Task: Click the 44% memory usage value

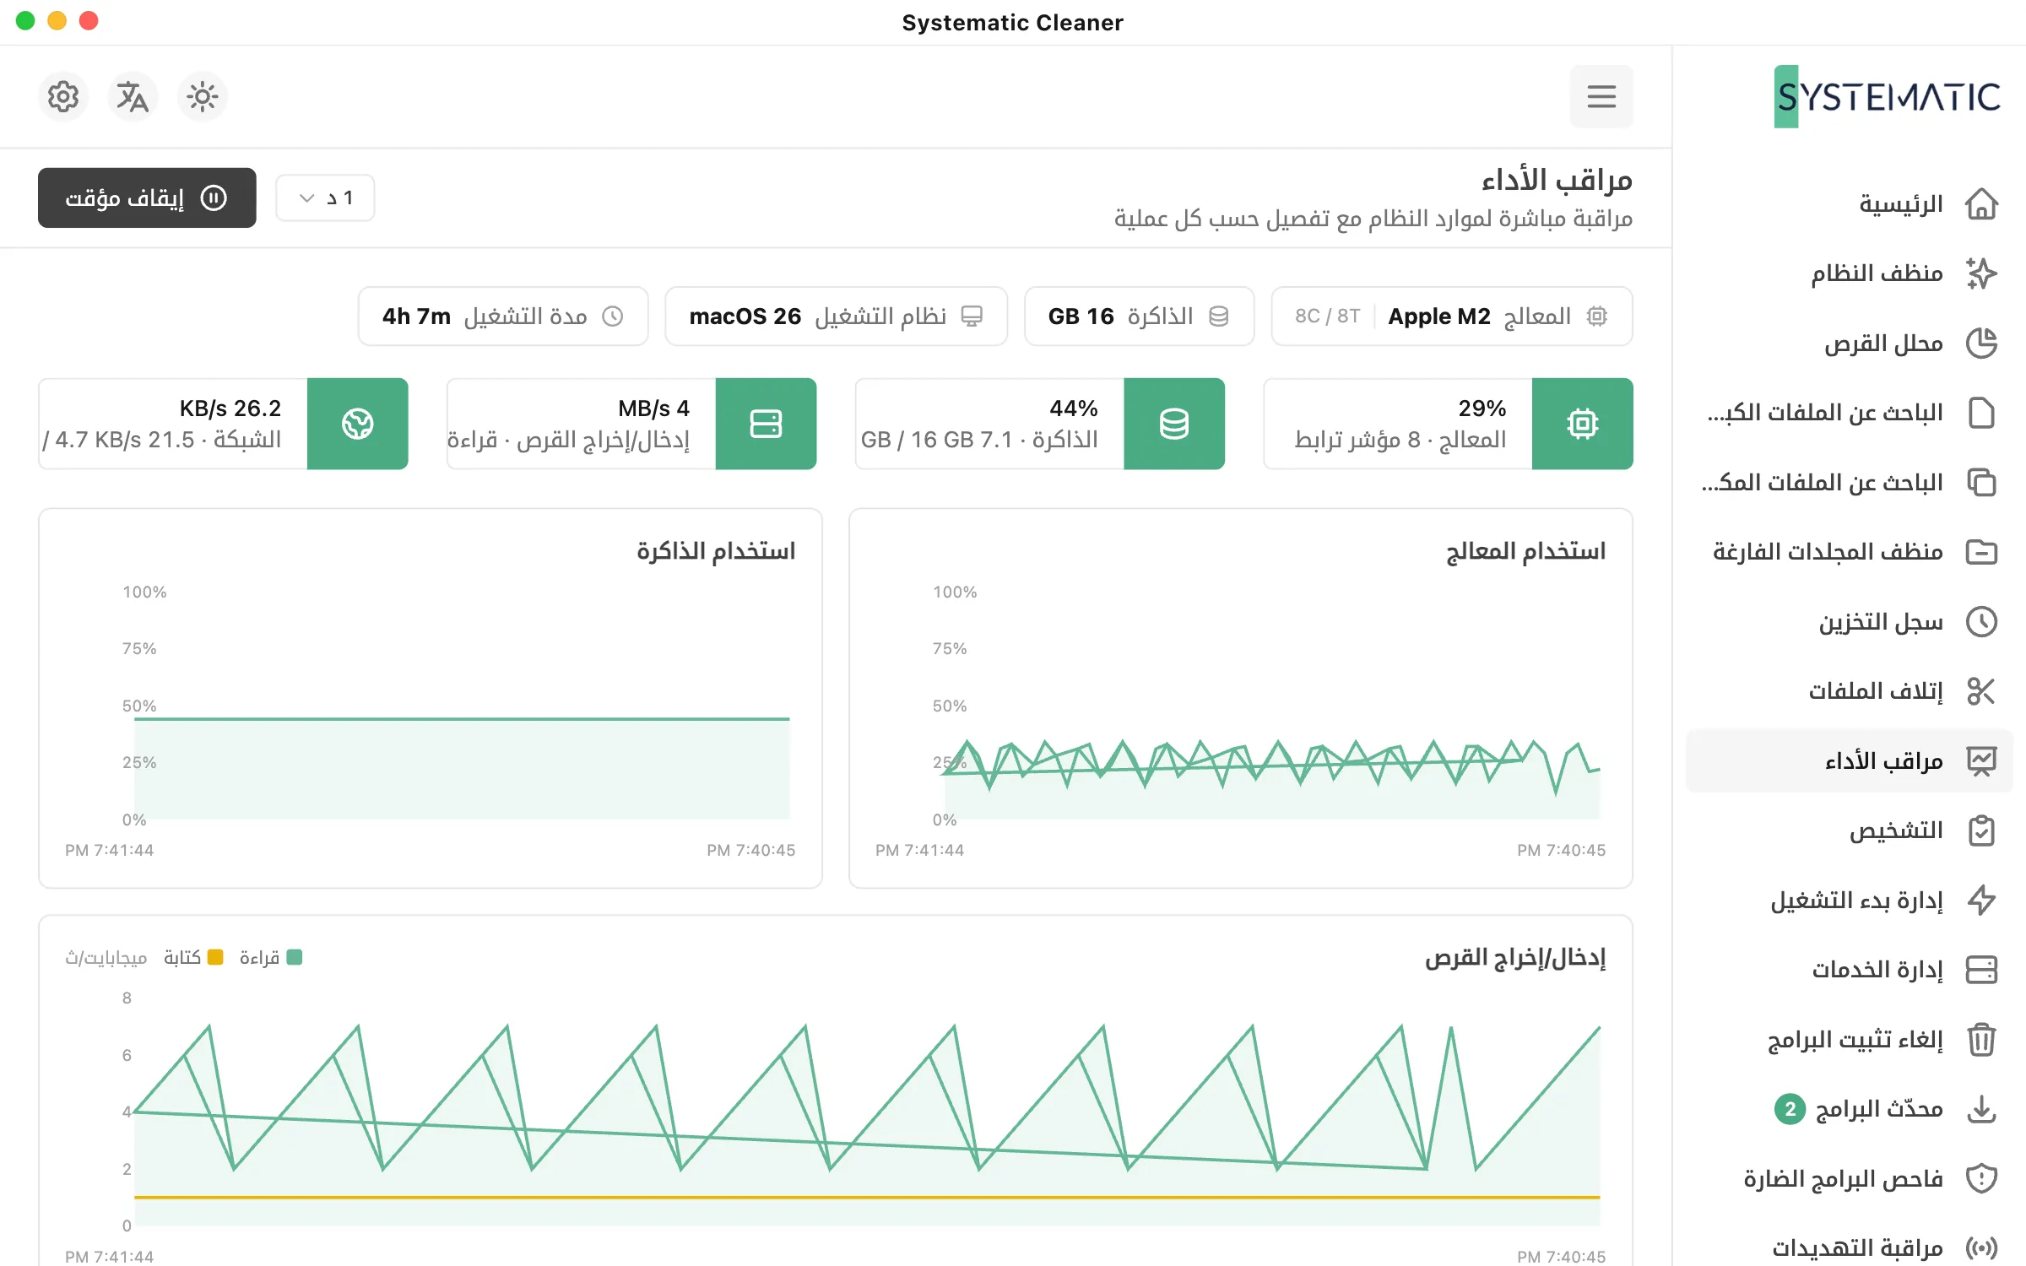Action: [1073, 408]
